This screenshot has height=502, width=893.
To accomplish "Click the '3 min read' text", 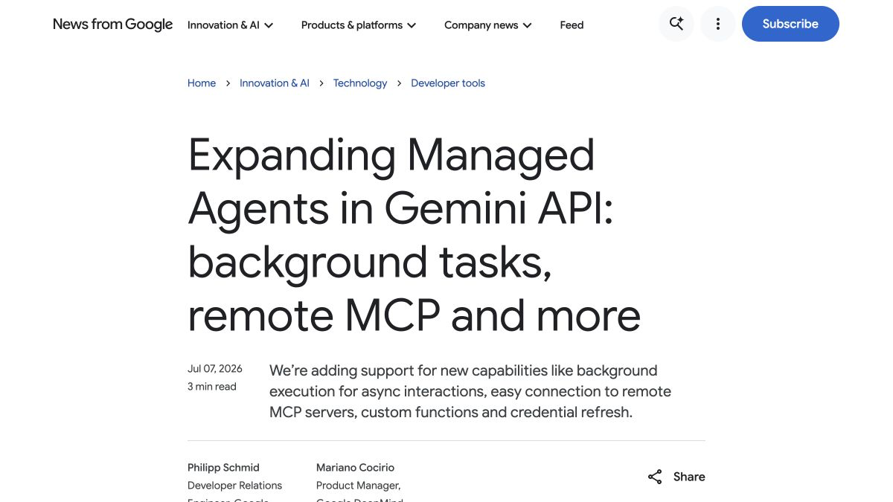I will [212, 387].
